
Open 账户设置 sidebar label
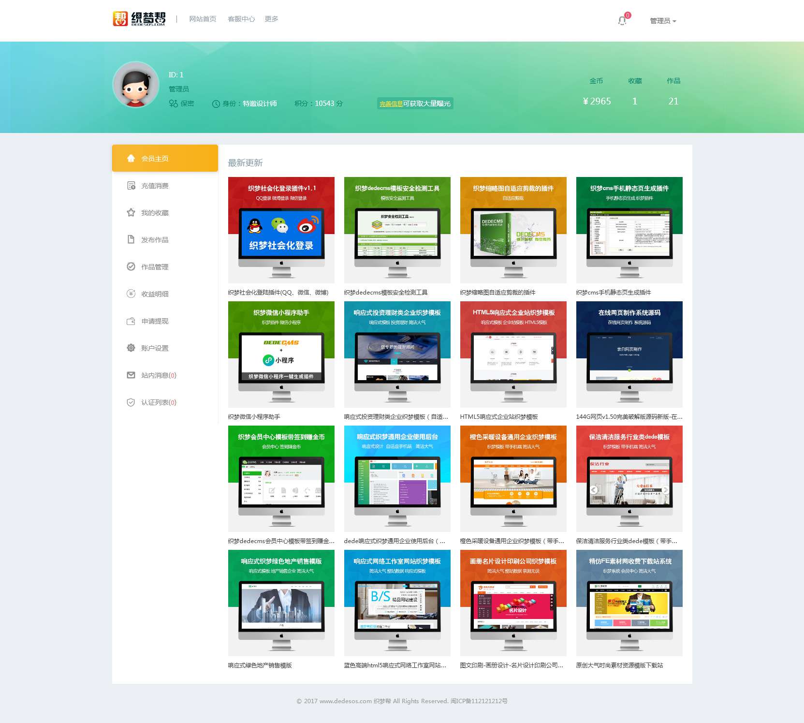pyautogui.click(x=155, y=348)
